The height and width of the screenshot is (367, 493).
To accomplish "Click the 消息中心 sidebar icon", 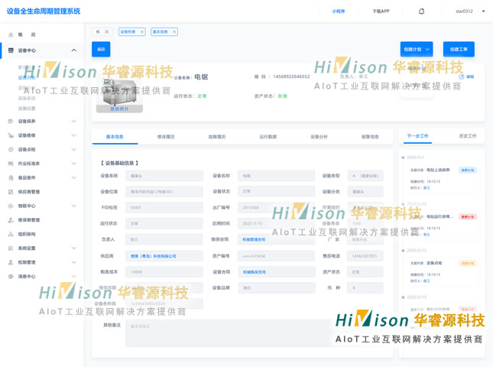I will click(x=11, y=276).
